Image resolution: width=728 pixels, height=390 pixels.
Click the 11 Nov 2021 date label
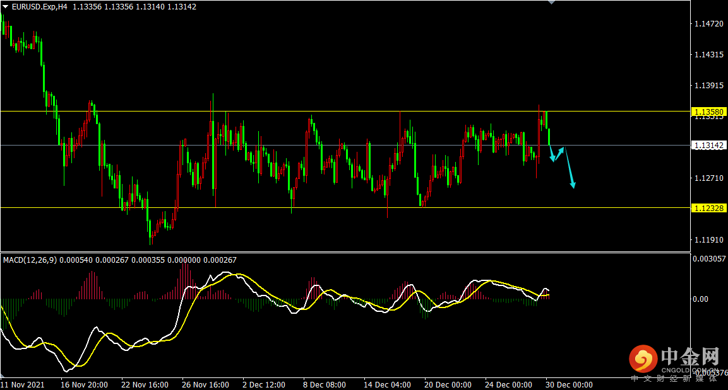(23, 385)
